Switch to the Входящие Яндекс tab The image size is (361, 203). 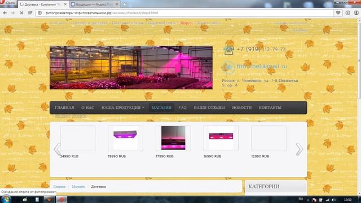pyautogui.click(x=95, y=4)
